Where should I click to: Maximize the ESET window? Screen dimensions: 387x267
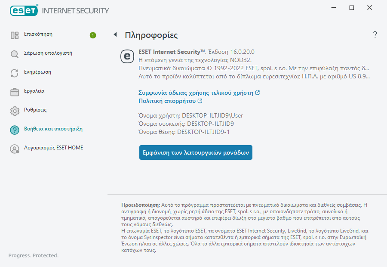[352, 8]
